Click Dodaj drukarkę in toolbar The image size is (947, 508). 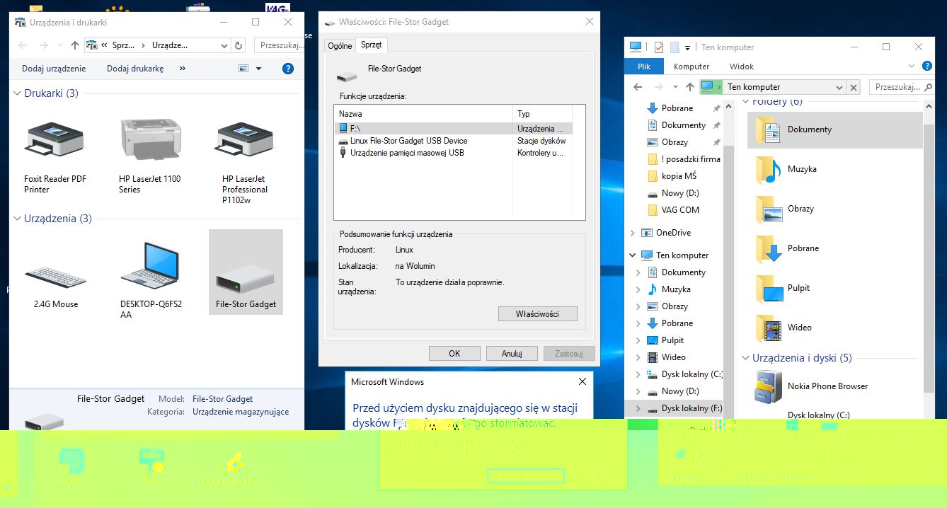click(135, 69)
